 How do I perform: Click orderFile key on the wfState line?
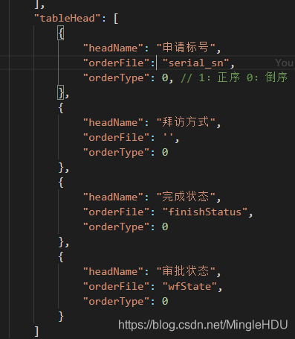coord(116,287)
